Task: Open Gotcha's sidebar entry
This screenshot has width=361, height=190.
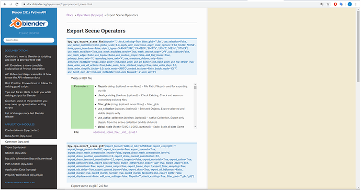Action: click(x=26, y=104)
